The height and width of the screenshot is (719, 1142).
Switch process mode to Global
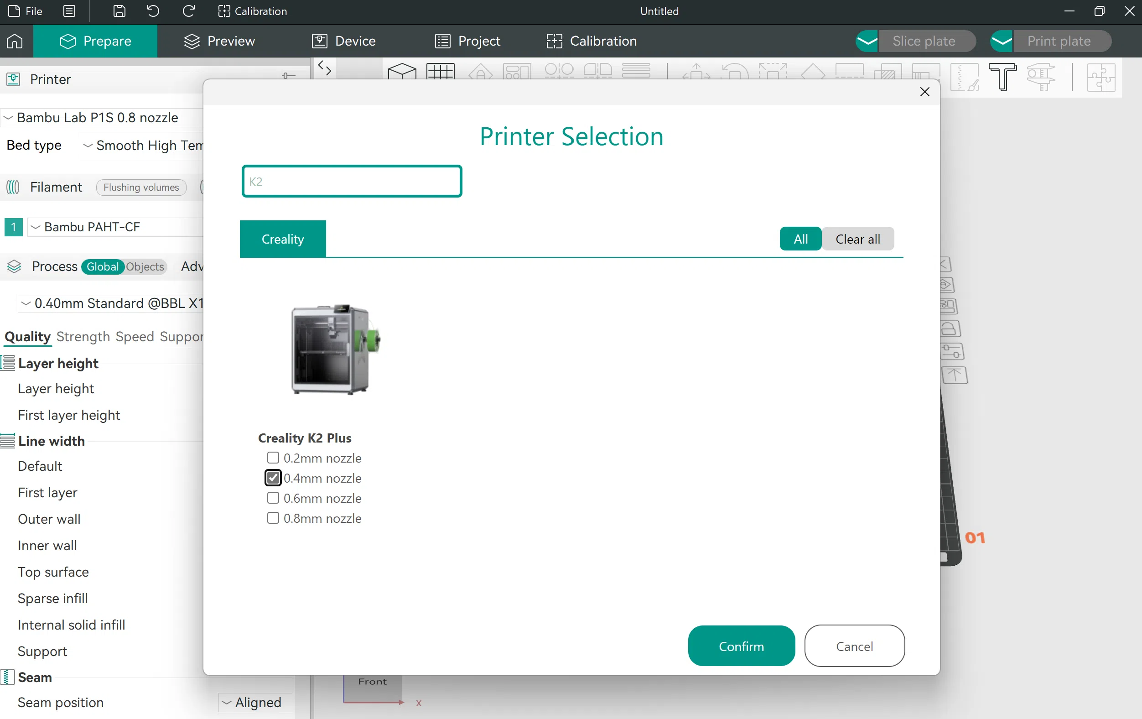(x=103, y=266)
